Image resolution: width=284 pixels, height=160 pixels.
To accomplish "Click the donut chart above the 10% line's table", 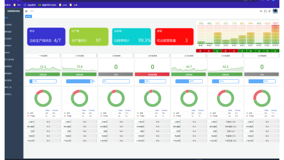I will (x=43, y=99).
